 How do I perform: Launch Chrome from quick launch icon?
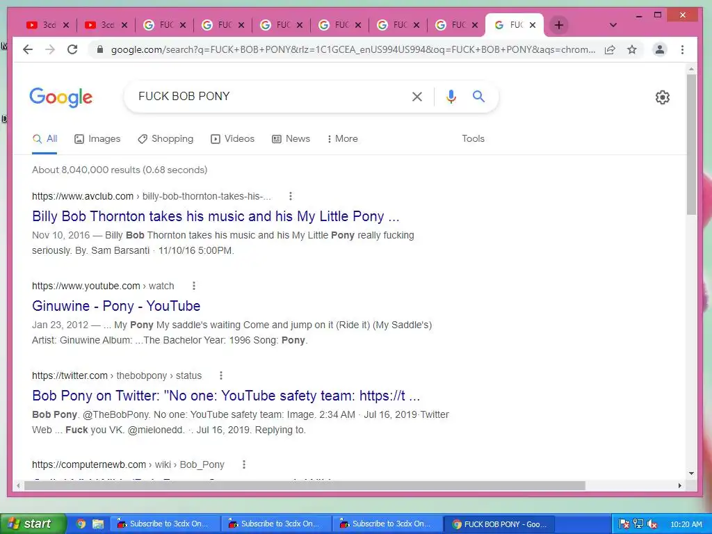[x=81, y=524]
